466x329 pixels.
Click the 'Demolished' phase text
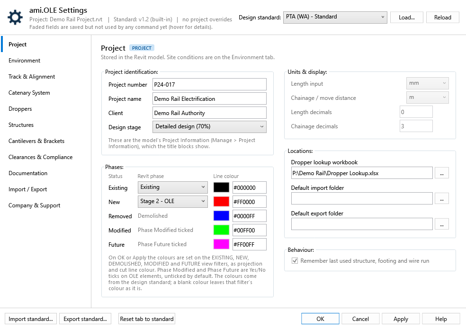tap(153, 216)
